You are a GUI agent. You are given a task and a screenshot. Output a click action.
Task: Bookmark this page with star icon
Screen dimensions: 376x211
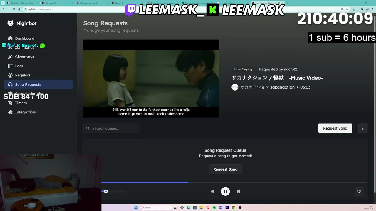point(347,9)
